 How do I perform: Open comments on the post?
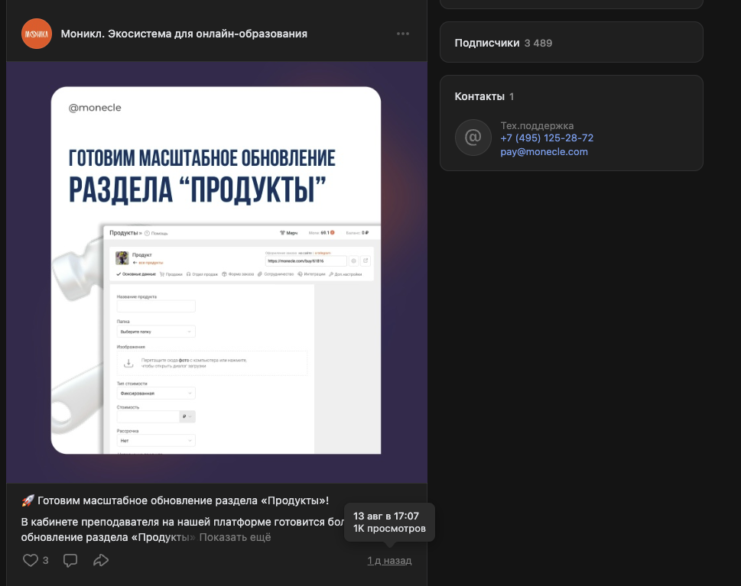click(x=70, y=560)
